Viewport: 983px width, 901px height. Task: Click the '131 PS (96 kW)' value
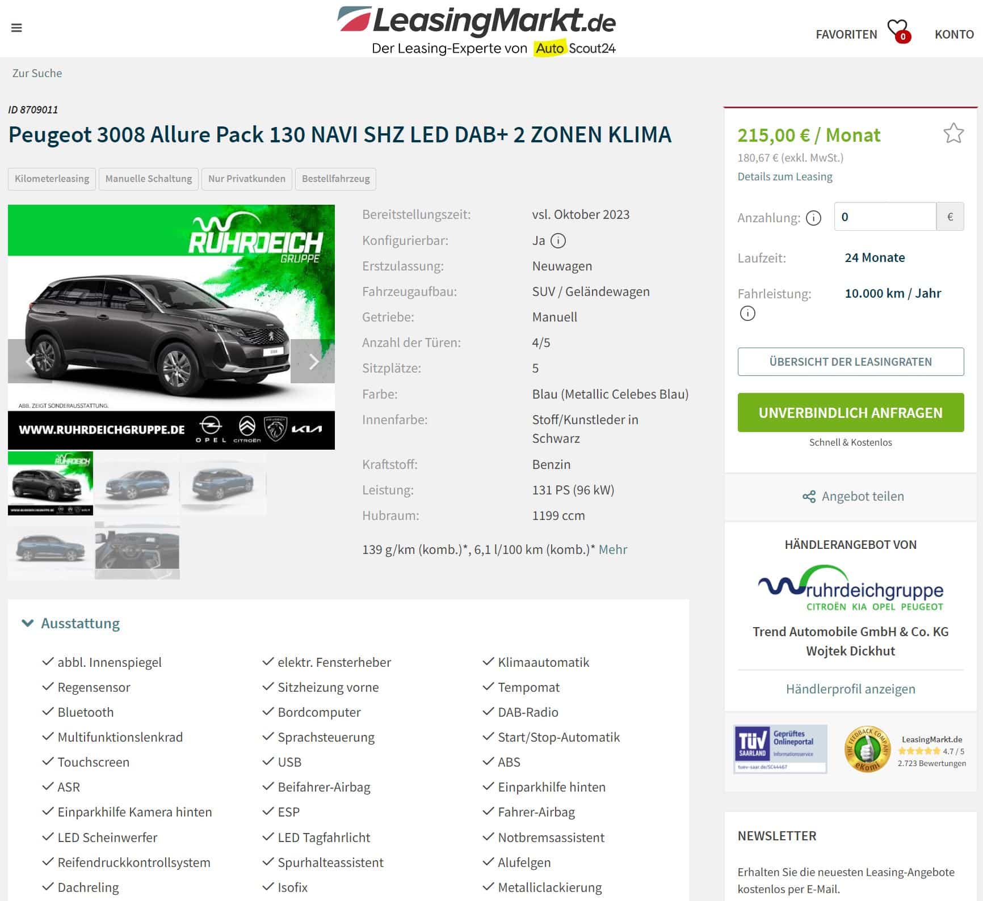pos(573,490)
